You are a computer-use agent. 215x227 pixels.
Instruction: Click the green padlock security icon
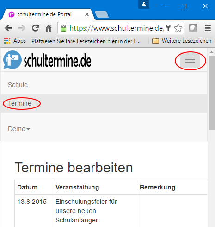pyautogui.click(x=63, y=28)
